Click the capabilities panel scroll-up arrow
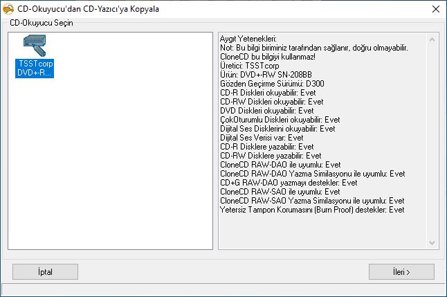This screenshot has width=447, height=297. point(432,39)
